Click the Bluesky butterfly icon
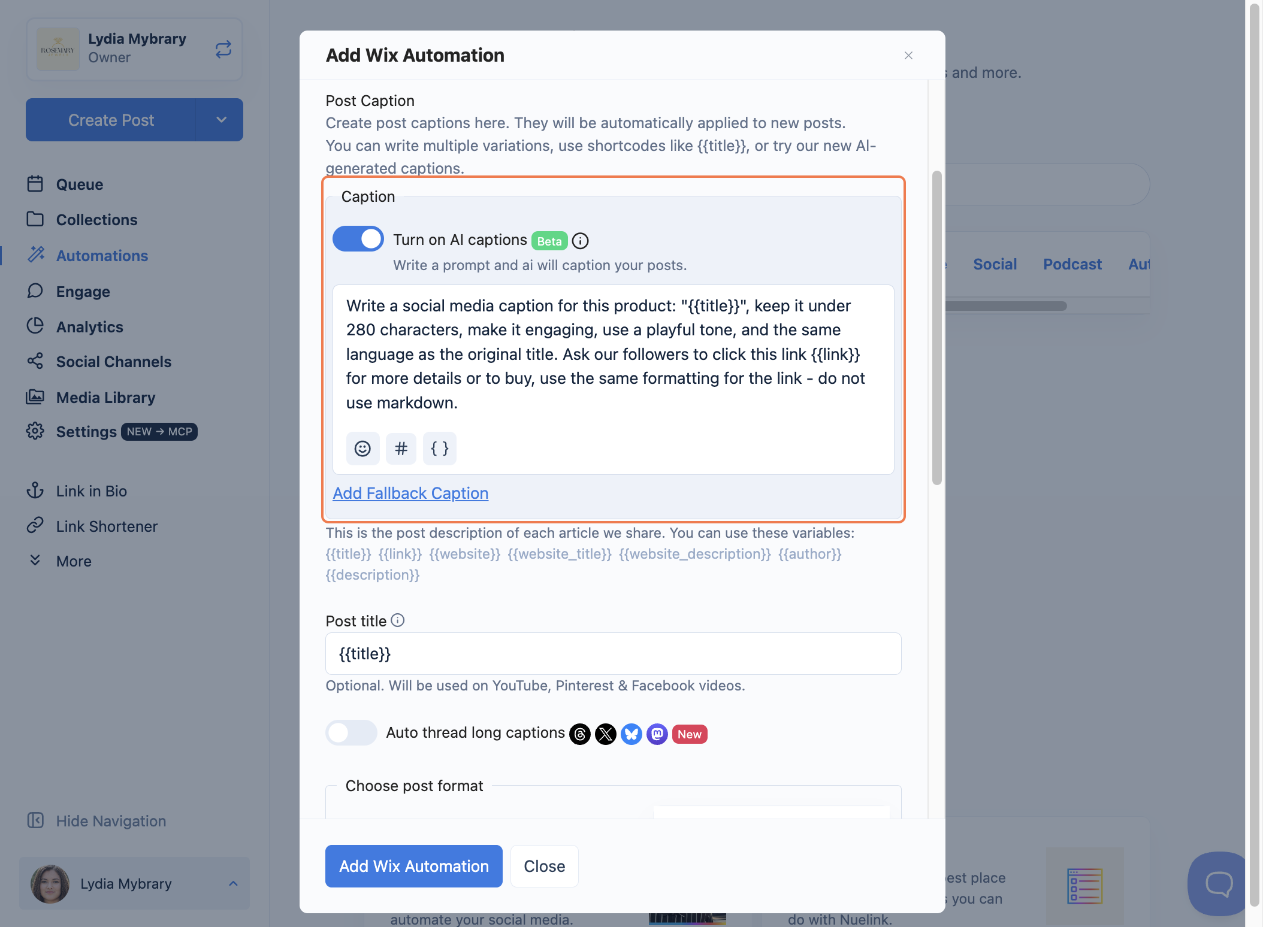The width and height of the screenshot is (1263, 927). click(631, 734)
